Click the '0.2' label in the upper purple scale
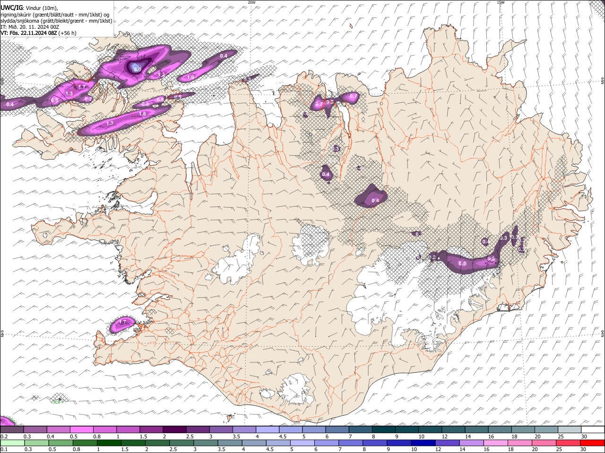This screenshot has width=605, height=453. [4, 436]
